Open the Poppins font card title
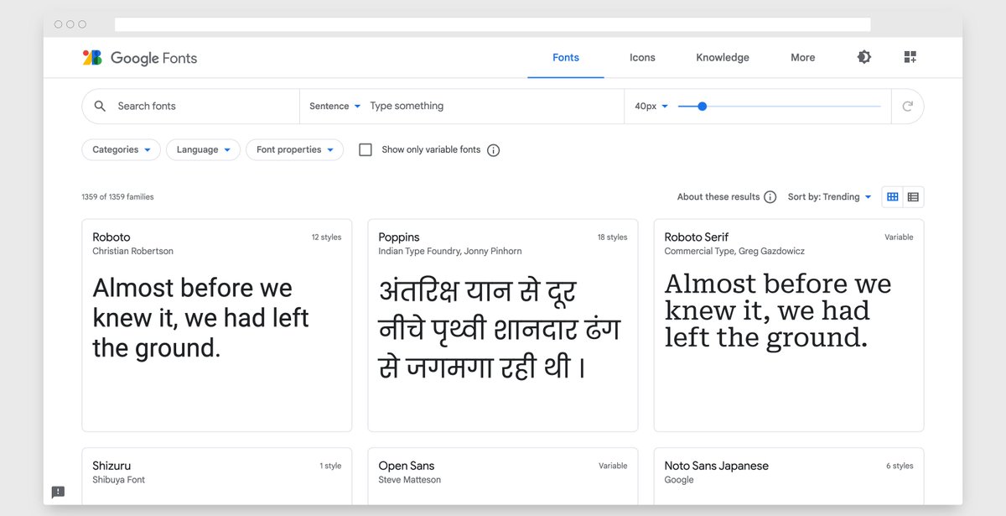Viewport: 1006px width, 516px height. (x=399, y=237)
